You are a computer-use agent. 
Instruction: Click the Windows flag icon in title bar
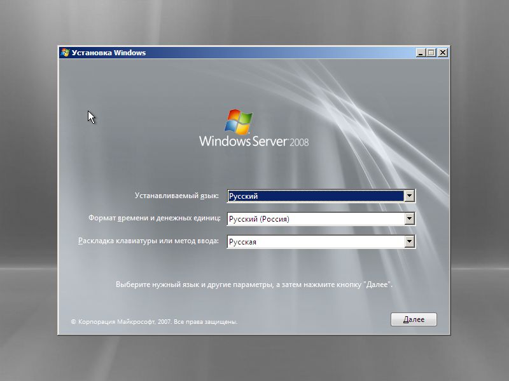tap(65, 53)
